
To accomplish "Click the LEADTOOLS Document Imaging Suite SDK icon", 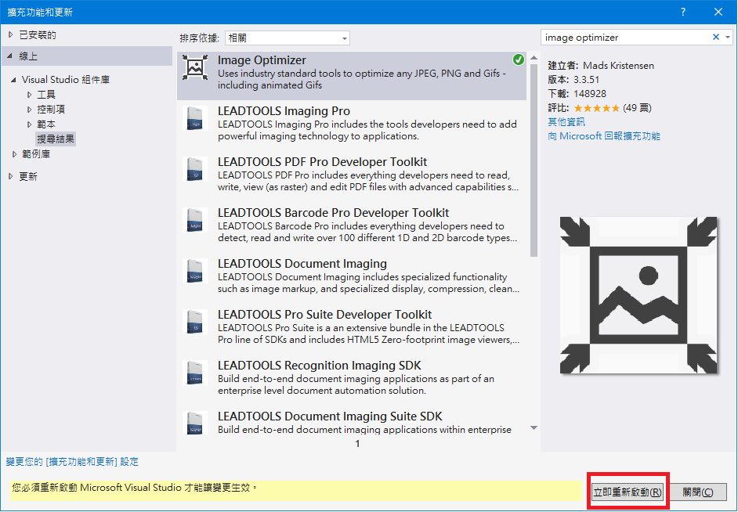I will 195,423.
